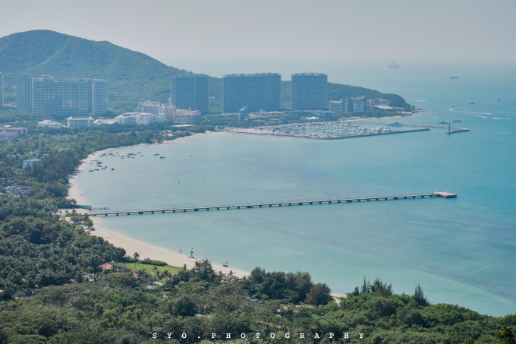Screen dimensions: 516x344
Task: Click the large pale hotel building on left
Action: pyautogui.click(x=62, y=96)
